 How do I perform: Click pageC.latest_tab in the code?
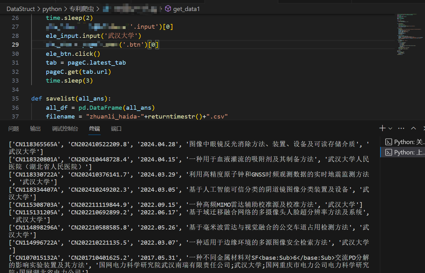pos(97,62)
